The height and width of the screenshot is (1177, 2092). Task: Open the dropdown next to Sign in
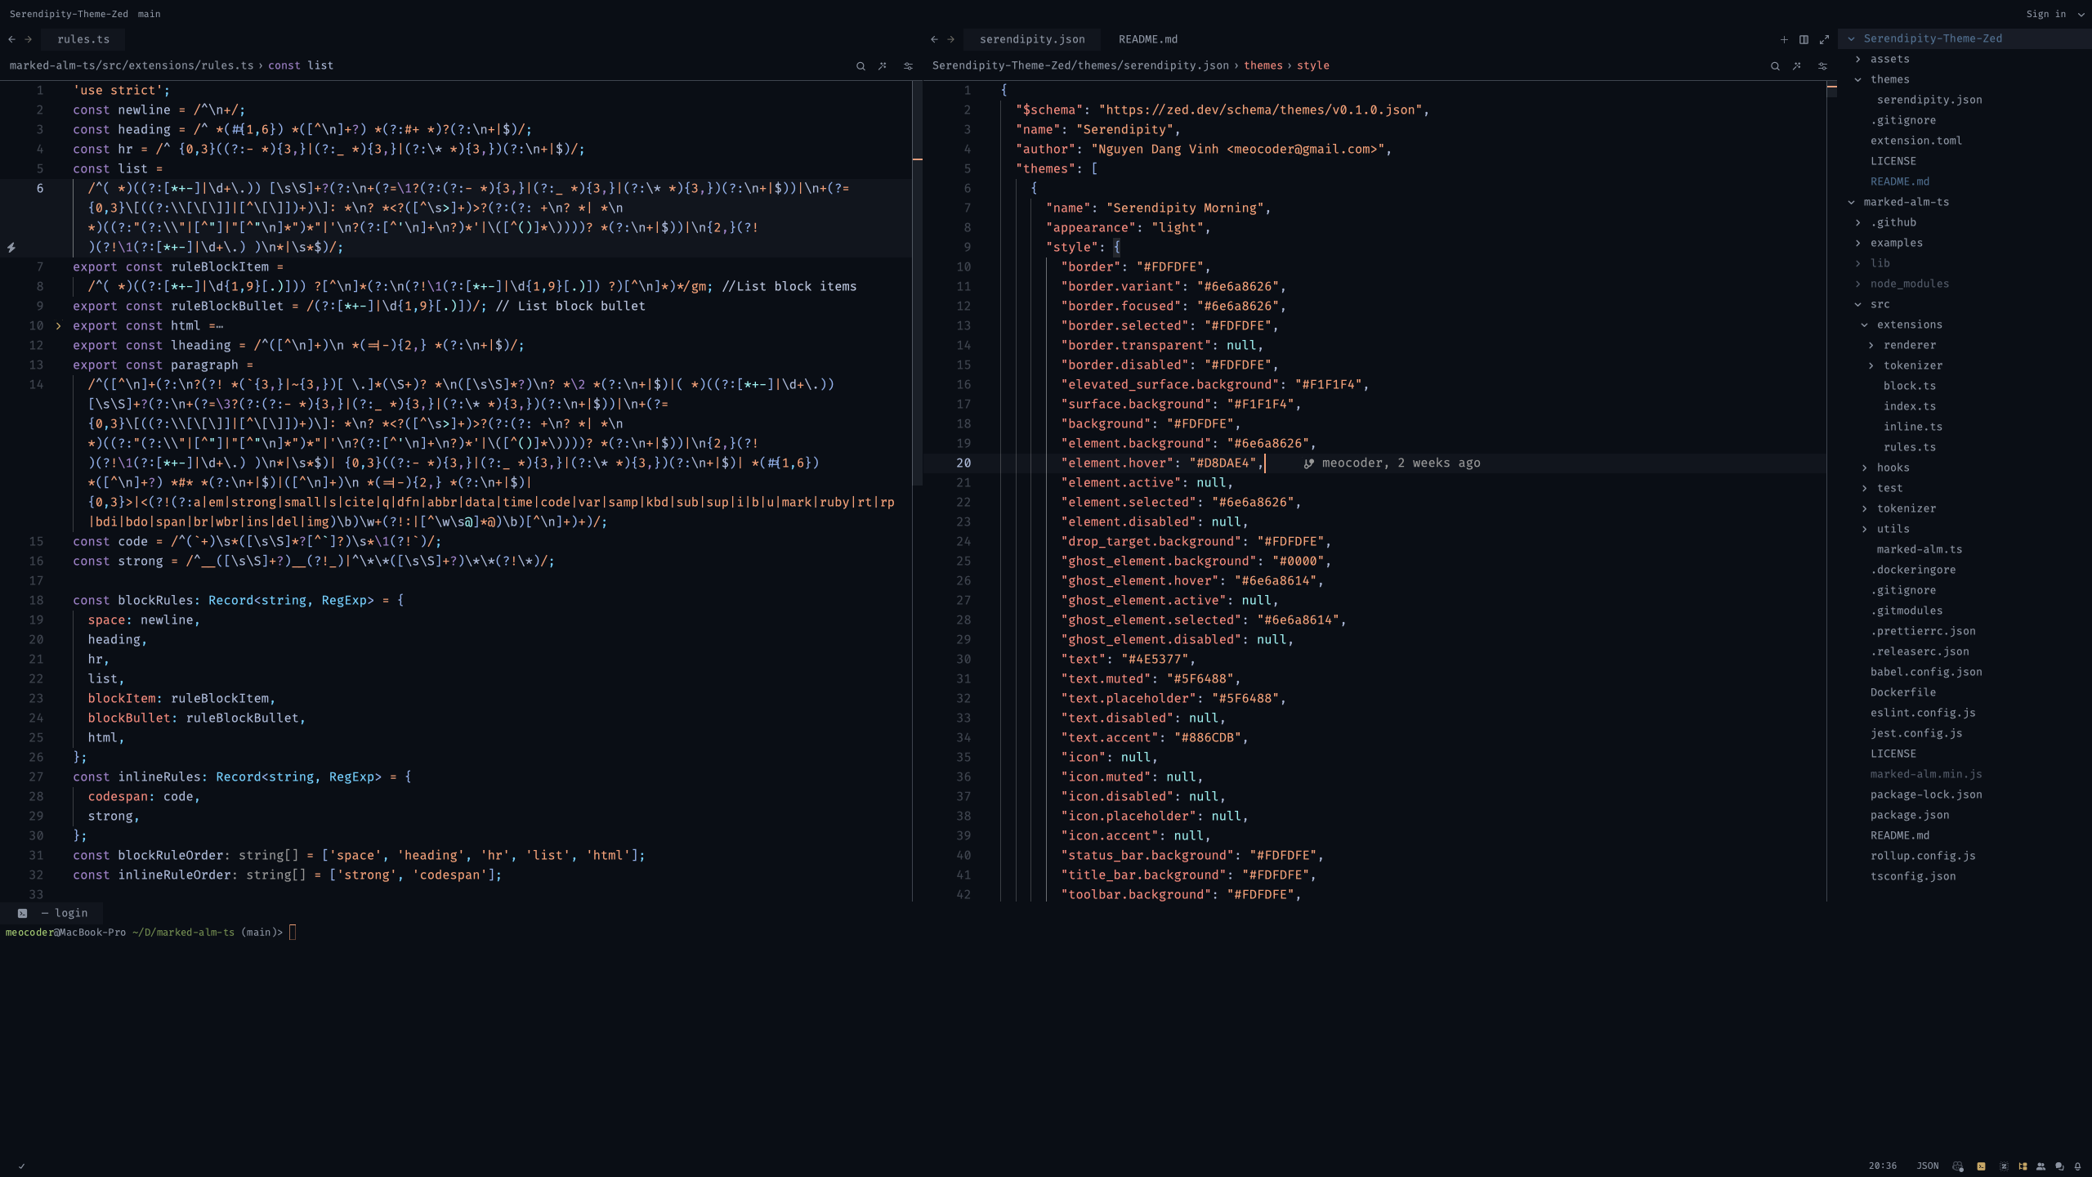[x=2080, y=14]
